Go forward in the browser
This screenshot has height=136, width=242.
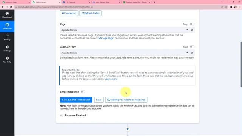pos(7,7)
